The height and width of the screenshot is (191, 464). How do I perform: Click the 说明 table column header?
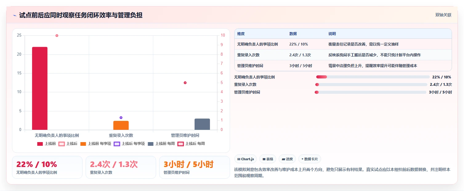pos(332,34)
